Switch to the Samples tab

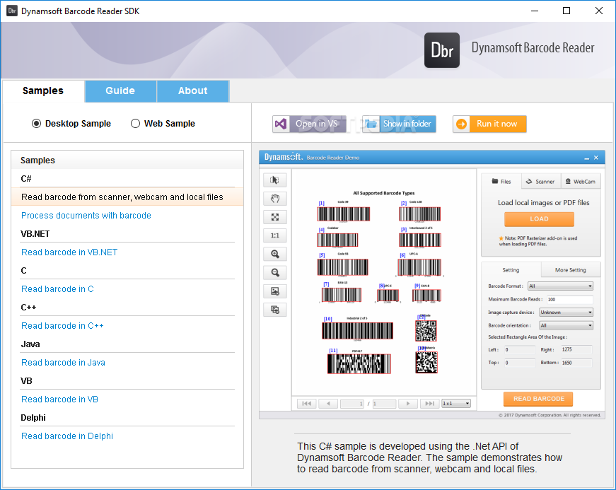coord(43,91)
